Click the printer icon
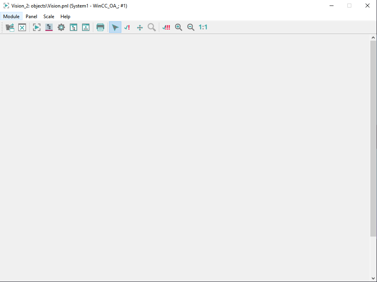377x282 pixels. click(x=100, y=27)
